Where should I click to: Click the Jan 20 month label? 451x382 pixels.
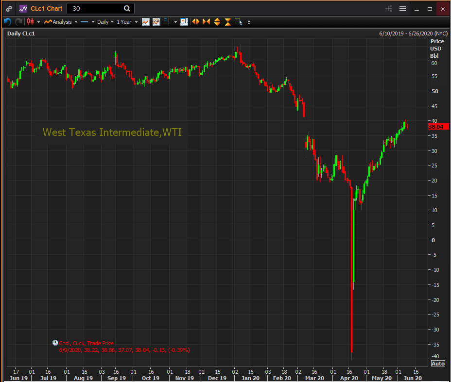tap(250, 378)
